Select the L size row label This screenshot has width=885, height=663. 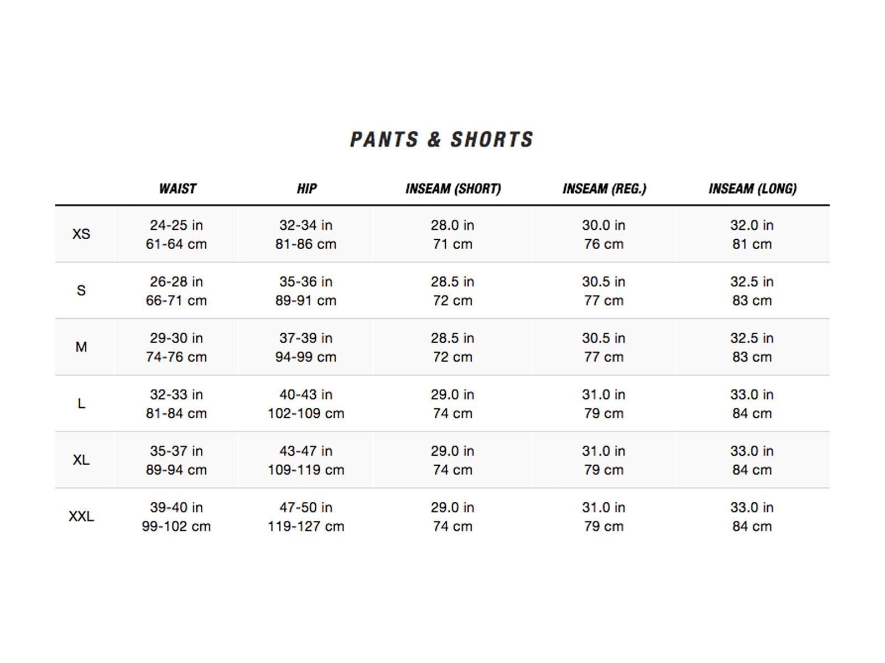[81, 404]
